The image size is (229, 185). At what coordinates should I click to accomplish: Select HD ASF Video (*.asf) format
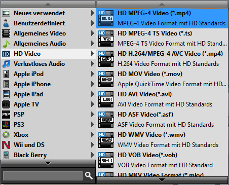162,120
